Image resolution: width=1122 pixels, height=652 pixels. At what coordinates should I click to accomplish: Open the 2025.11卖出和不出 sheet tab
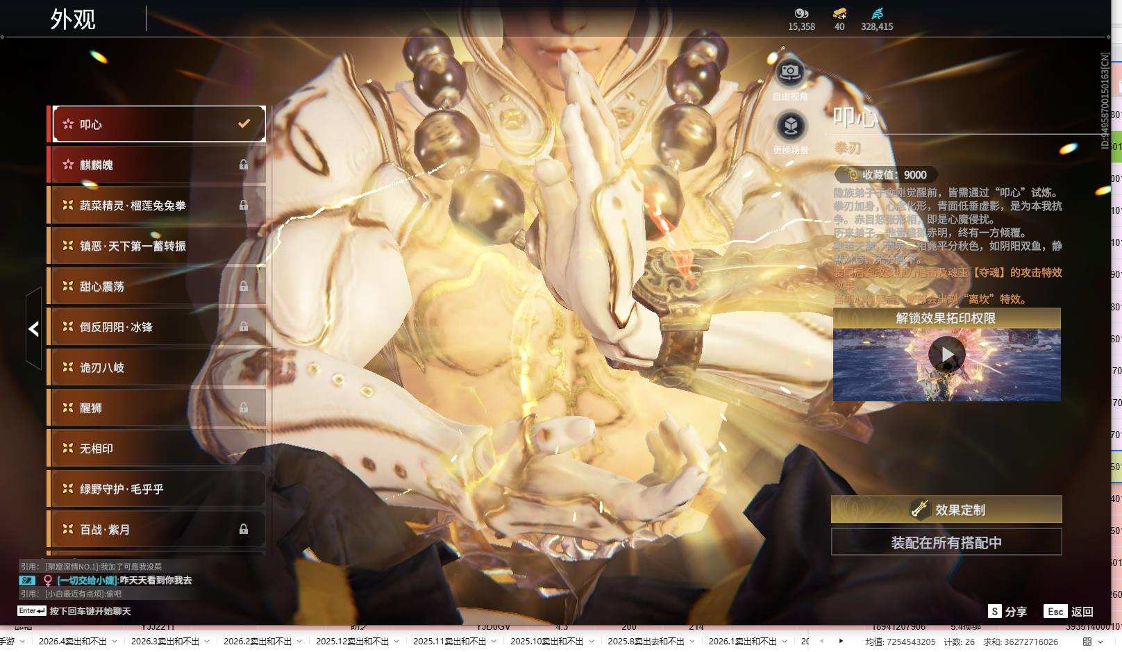click(x=450, y=642)
